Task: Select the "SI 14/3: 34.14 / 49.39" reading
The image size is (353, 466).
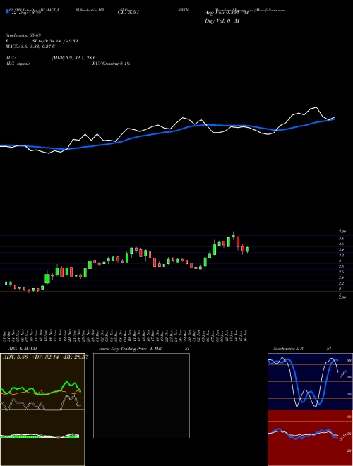Action: click(55, 41)
